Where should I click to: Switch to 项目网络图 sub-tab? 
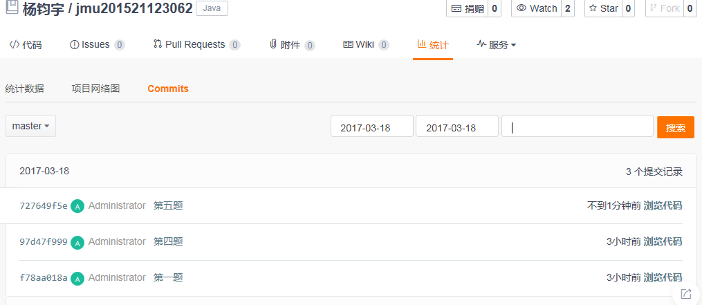96,89
